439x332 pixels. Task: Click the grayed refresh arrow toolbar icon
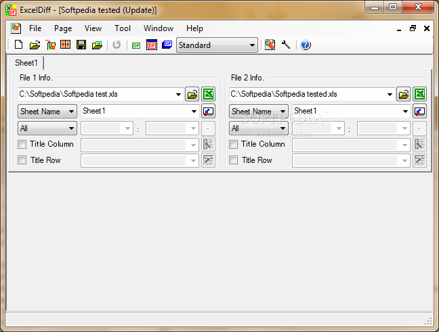(x=117, y=45)
